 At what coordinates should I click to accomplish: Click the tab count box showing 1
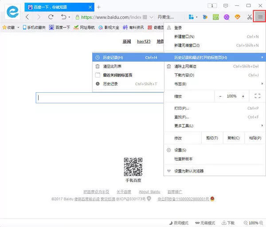tap(212, 6)
